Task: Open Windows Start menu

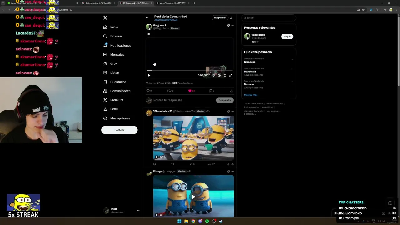Action: (179, 221)
